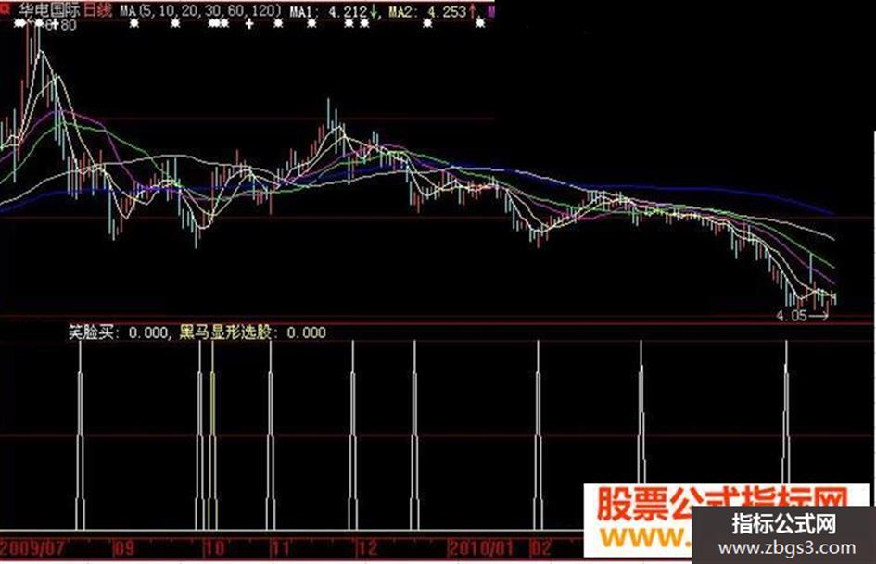876x564 pixels.
Task: Click the 华电国际 stock name title
Action: click(x=49, y=9)
